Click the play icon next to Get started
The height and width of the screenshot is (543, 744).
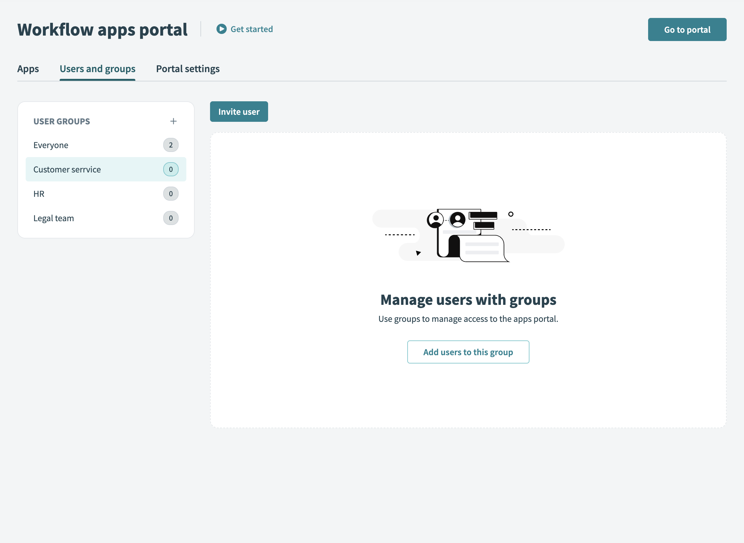pos(221,29)
